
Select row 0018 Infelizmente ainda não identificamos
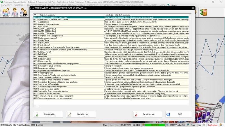(111, 63)
